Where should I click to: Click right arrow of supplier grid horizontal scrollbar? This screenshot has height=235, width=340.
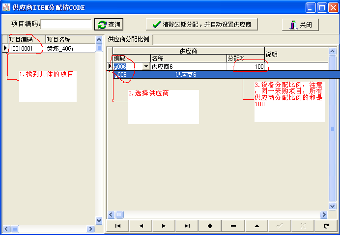click(324, 215)
